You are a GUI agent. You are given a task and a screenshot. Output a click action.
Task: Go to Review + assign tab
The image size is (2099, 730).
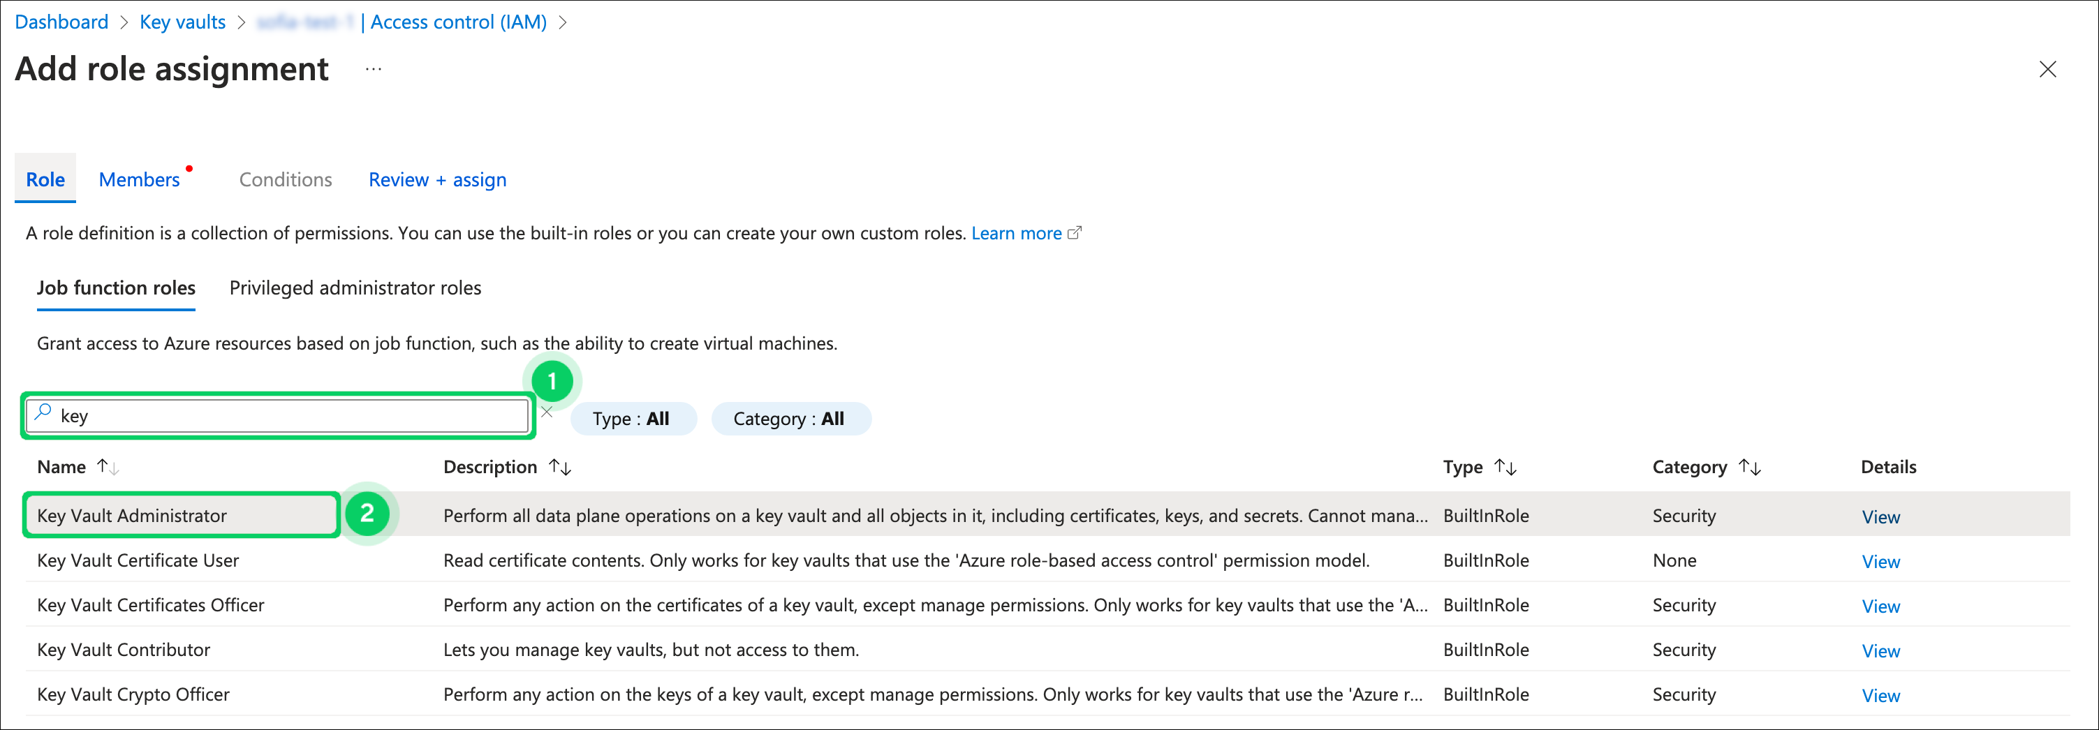coord(436,179)
